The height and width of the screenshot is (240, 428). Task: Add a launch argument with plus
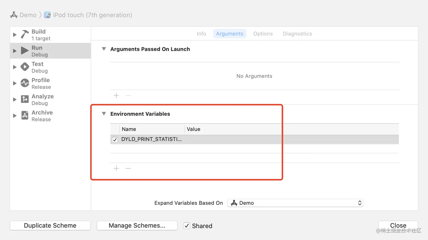116,96
